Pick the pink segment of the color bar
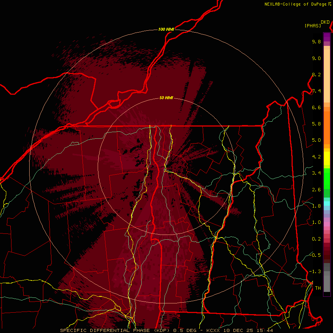The width and height of the screenshot is (333, 333). click(327, 224)
